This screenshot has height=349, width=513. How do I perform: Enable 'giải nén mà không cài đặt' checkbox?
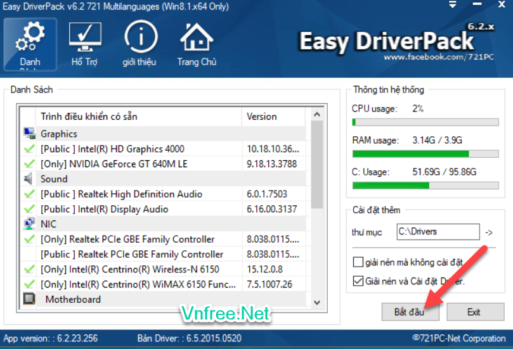(358, 262)
